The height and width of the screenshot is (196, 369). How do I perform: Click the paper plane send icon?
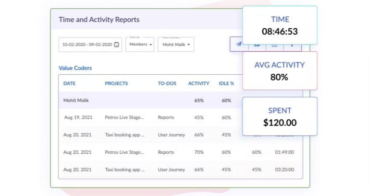coord(239,44)
